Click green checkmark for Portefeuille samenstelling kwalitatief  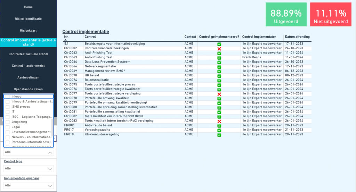point(219,112)
